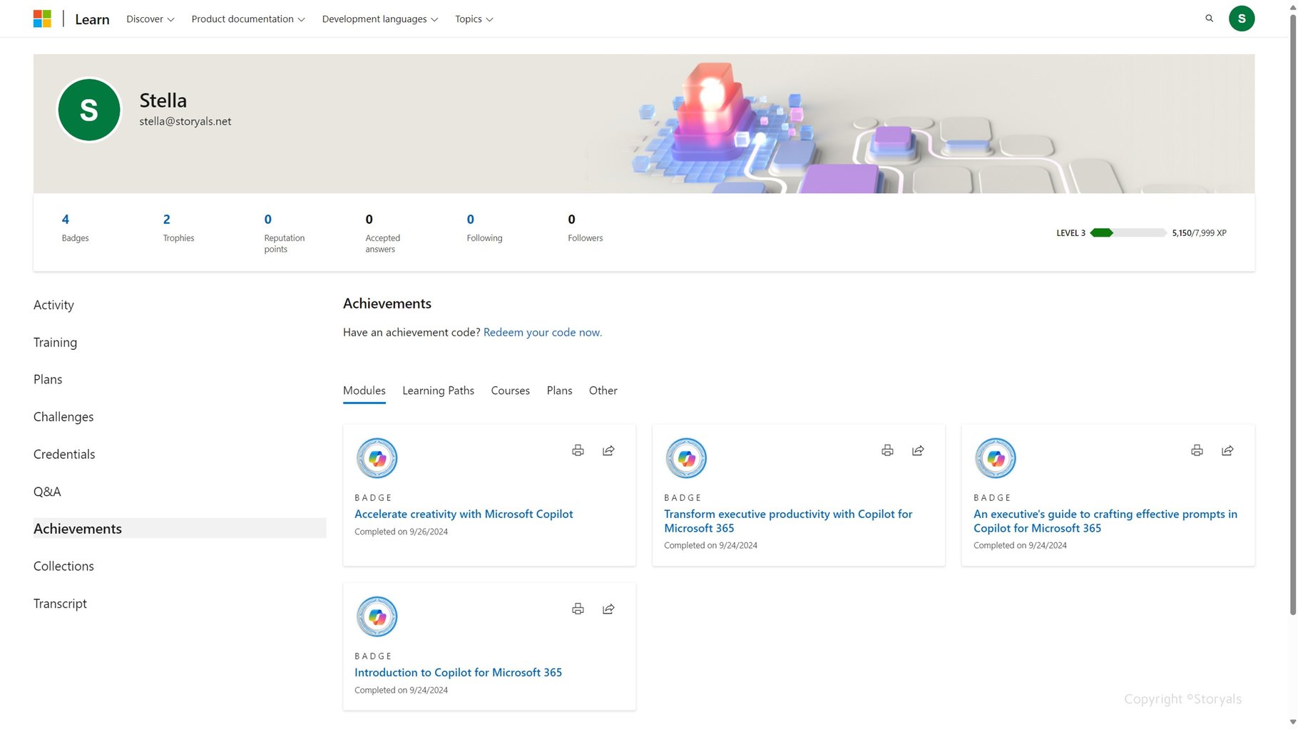Click the search icon in top navigation
Screen dimensions: 1298x729
(x=1209, y=18)
